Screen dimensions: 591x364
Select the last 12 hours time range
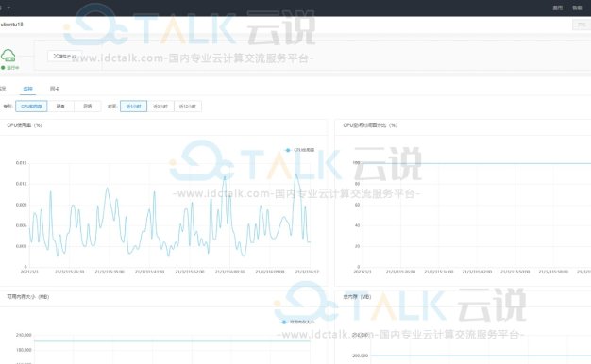pos(187,107)
